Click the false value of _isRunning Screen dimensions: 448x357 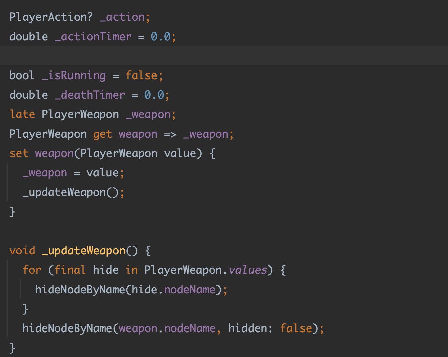(141, 75)
